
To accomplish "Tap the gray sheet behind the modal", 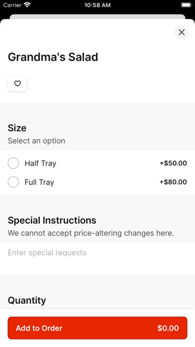I will pyautogui.click(x=97, y=16).
